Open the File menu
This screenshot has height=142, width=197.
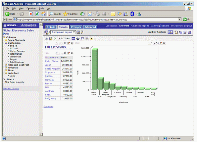click(x=7, y=8)
